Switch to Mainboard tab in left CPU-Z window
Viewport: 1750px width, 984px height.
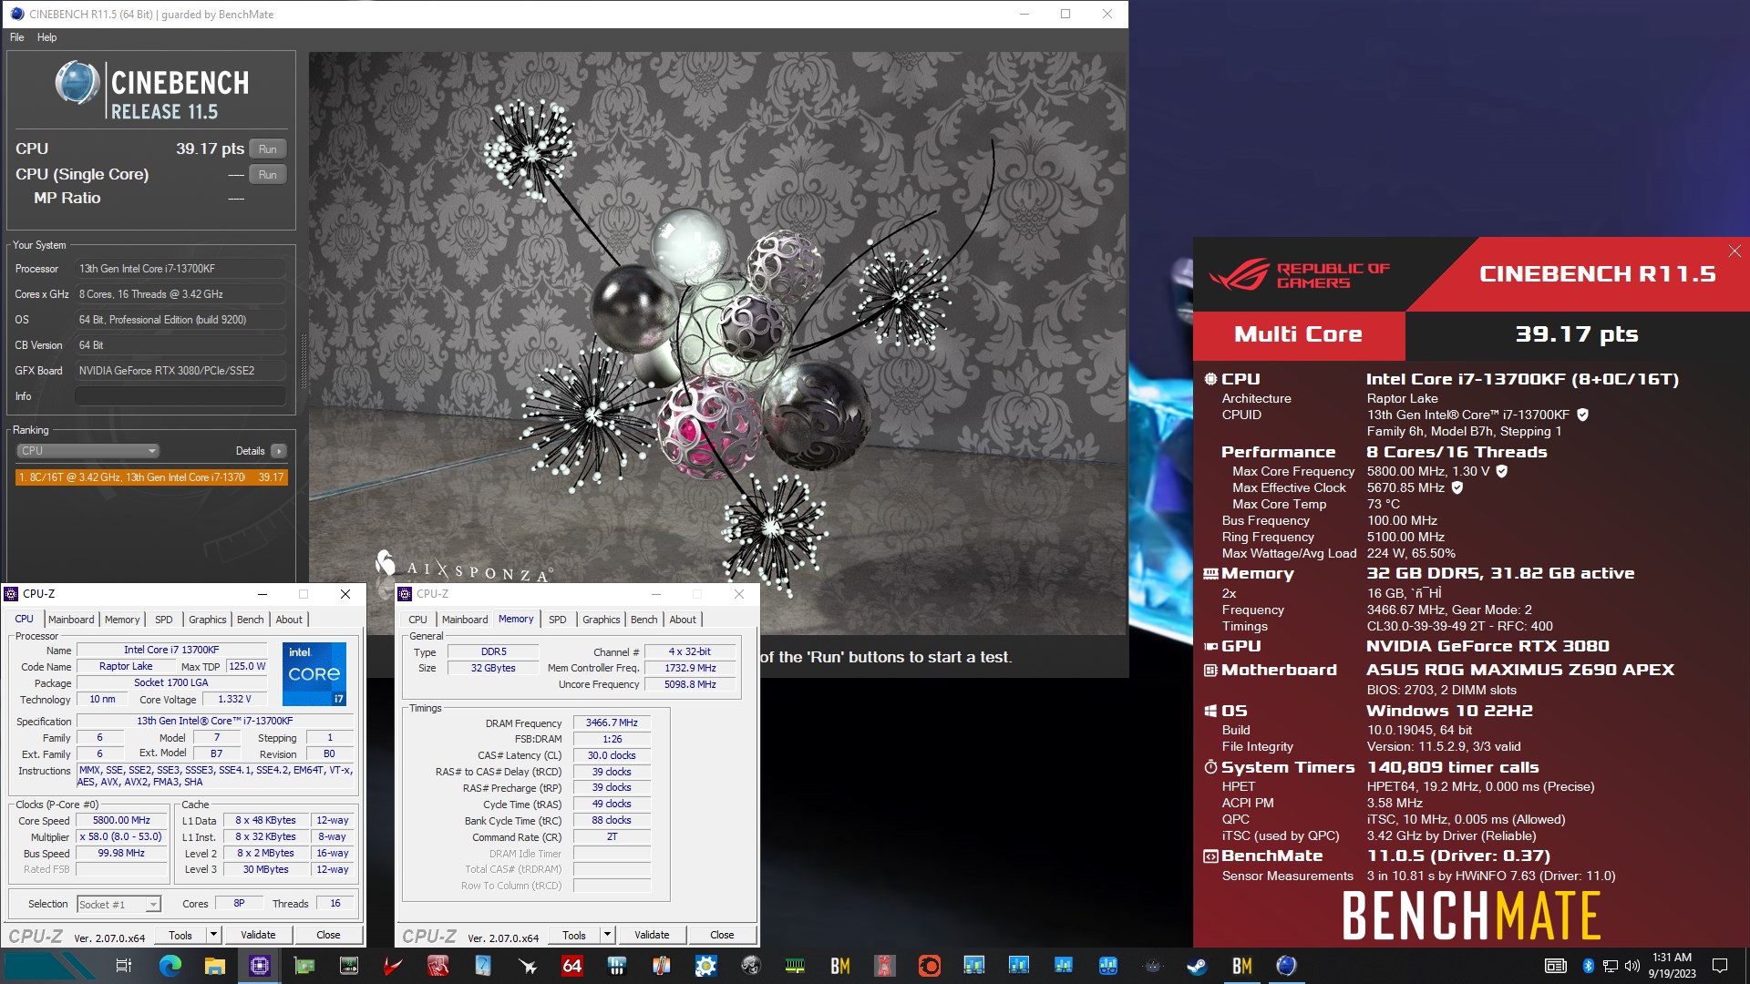tap(71, 620)
